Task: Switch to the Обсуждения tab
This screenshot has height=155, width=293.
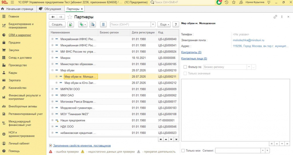Action: [50, 9]
